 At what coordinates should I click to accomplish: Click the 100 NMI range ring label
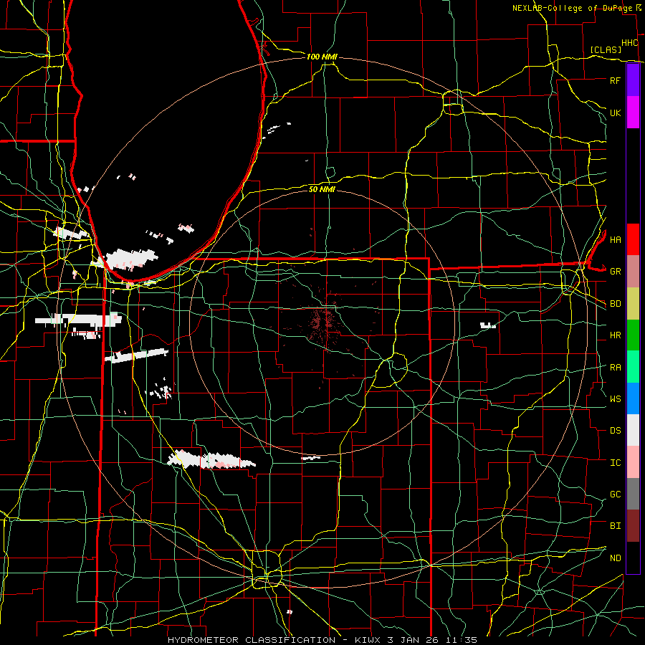[x=322, y=57]
